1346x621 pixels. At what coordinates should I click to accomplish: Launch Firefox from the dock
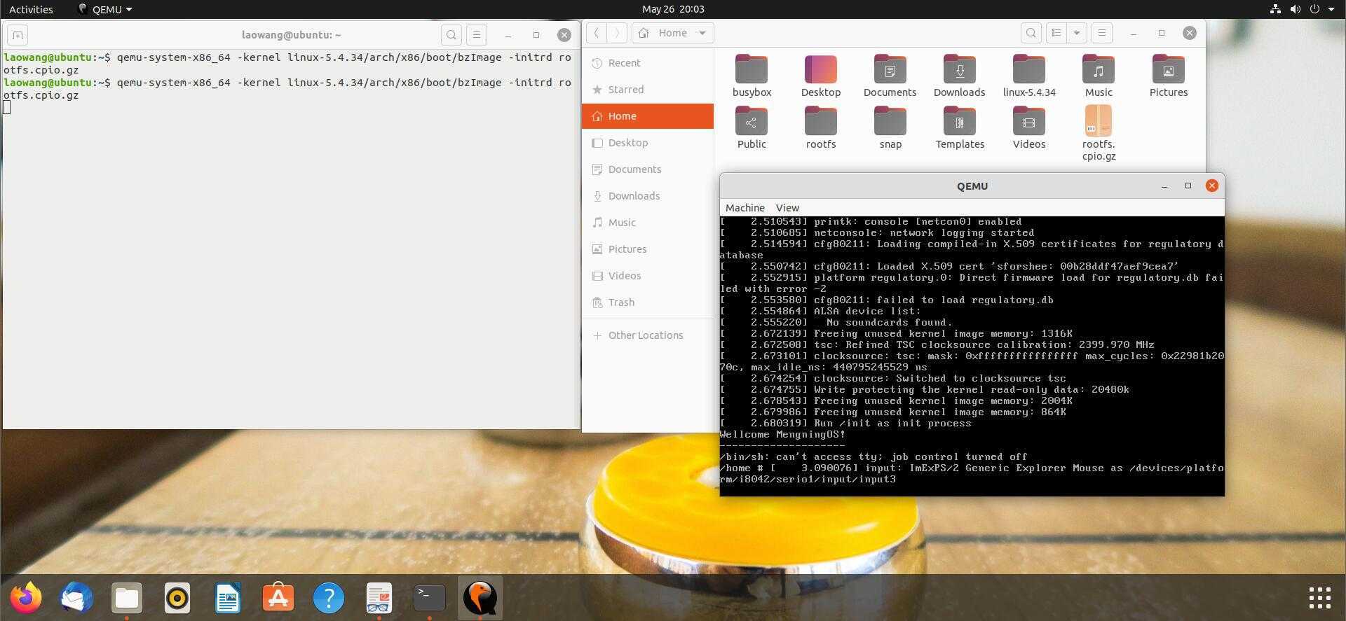26,598
